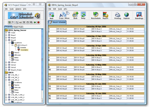Click game 16 time cell 11:35:00
149x107 pixels.
[135, 98]
